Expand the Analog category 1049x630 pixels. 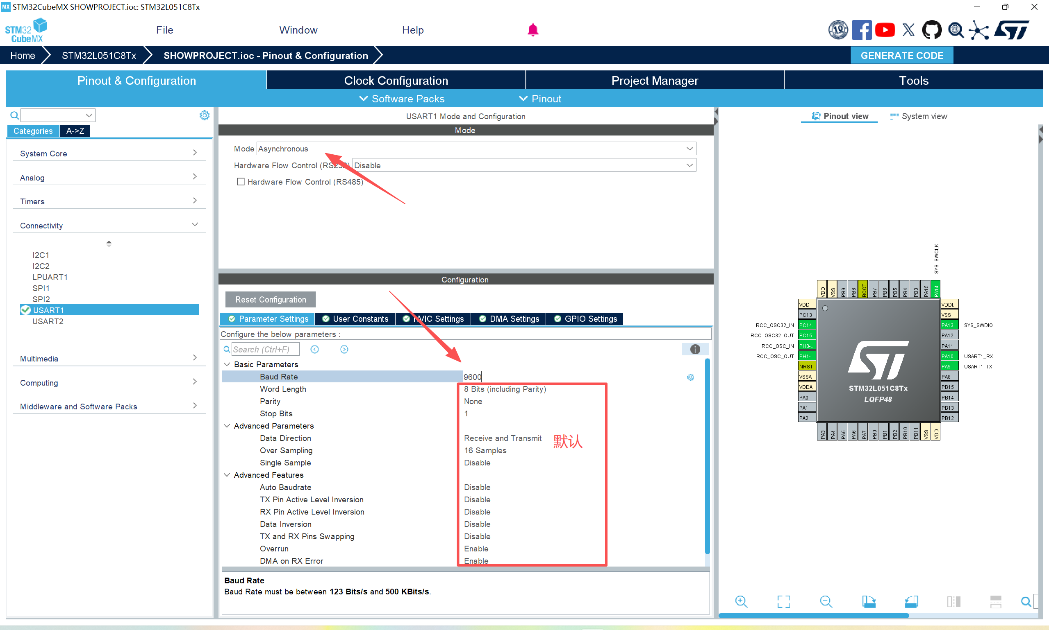(x=109, y=177)
